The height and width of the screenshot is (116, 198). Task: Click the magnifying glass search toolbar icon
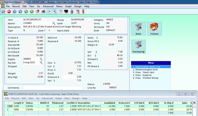coord(55,11)
